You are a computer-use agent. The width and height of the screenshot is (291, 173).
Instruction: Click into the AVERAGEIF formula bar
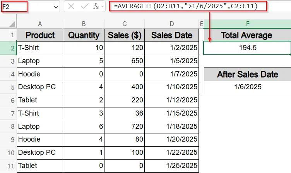tap(188, 6)
